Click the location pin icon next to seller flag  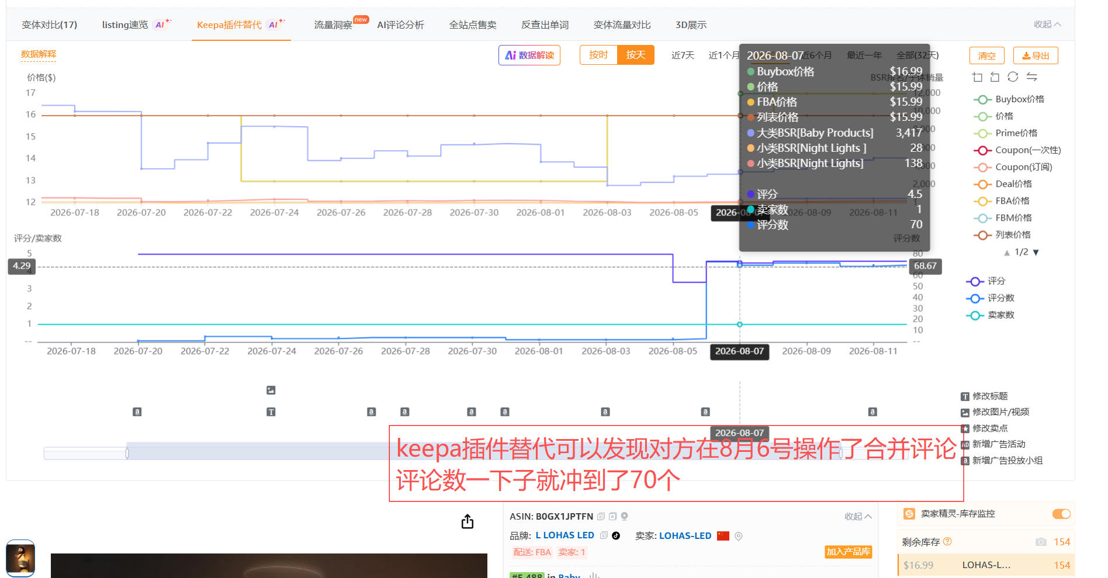(x=739, y=536)
